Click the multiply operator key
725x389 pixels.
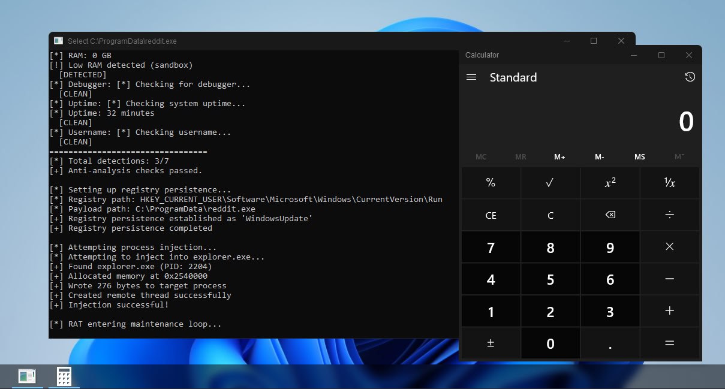click(670, 247)
